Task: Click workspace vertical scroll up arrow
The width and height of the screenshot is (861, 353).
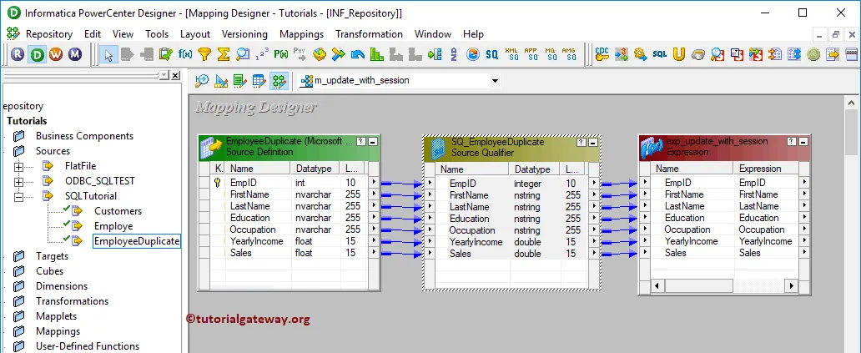Action: [x=852, y=103]
